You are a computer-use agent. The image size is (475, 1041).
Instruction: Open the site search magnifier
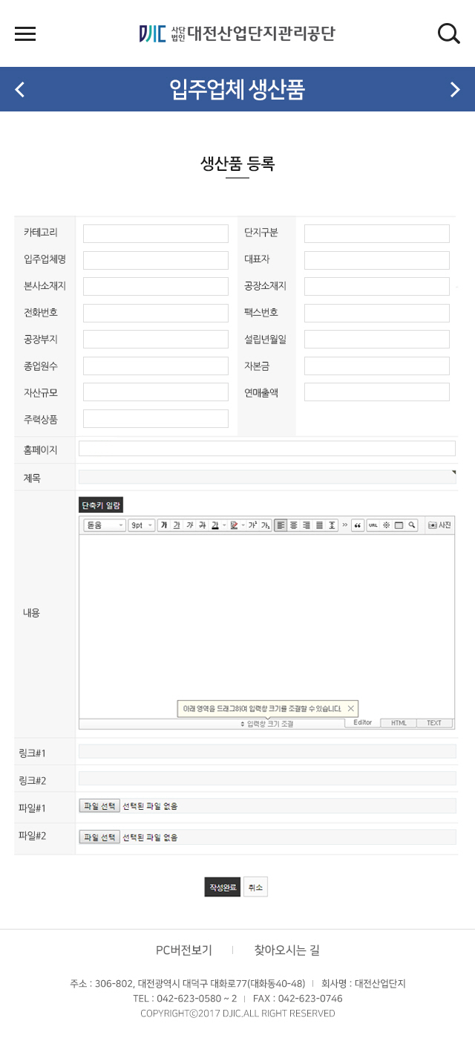tap(448, 33)
